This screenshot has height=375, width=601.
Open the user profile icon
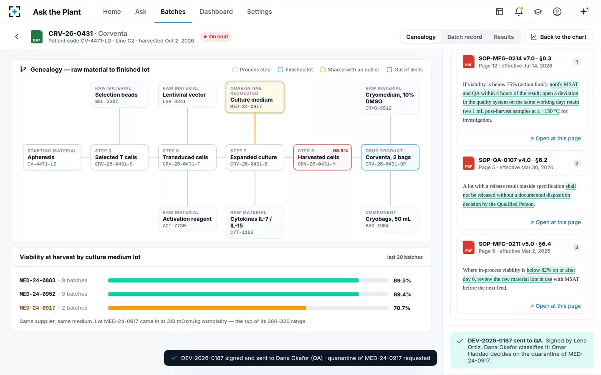(557, 12)
